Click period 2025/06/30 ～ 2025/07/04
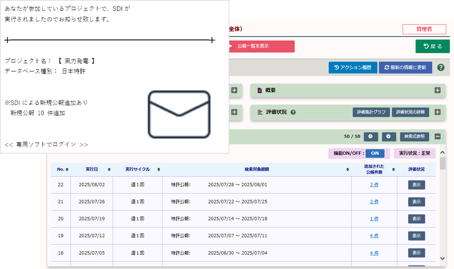The image size is (454, 269). pos(238,253)
